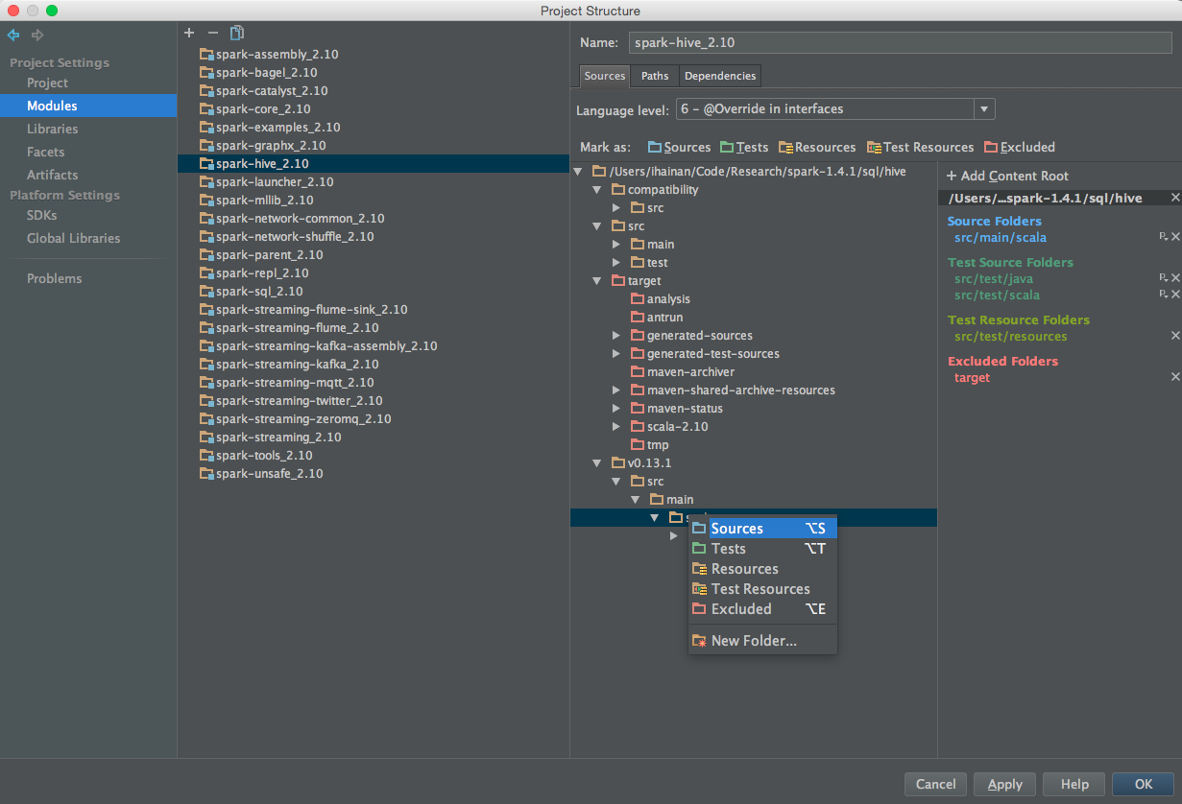Screen dimensions: 1182x804
Task: Click the add module plus icon
Action: (x=189, y=33)
